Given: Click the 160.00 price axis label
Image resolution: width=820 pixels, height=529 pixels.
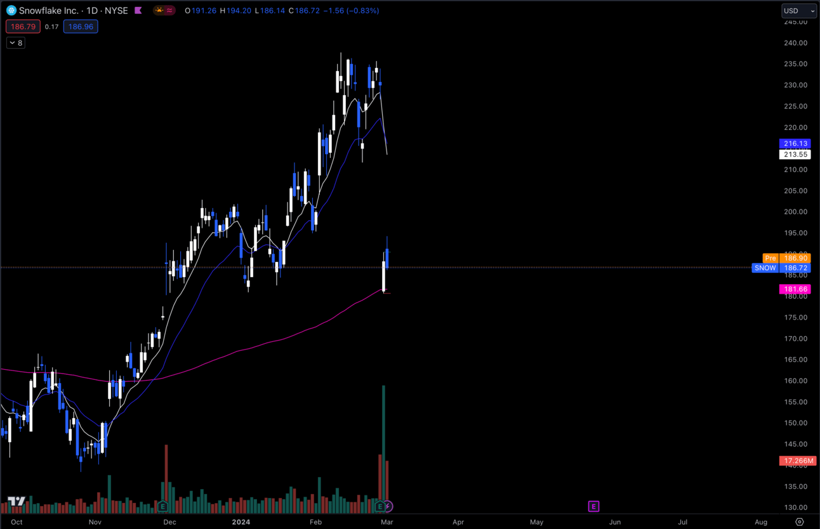Looking at the screenshot, I should point(795,381).
